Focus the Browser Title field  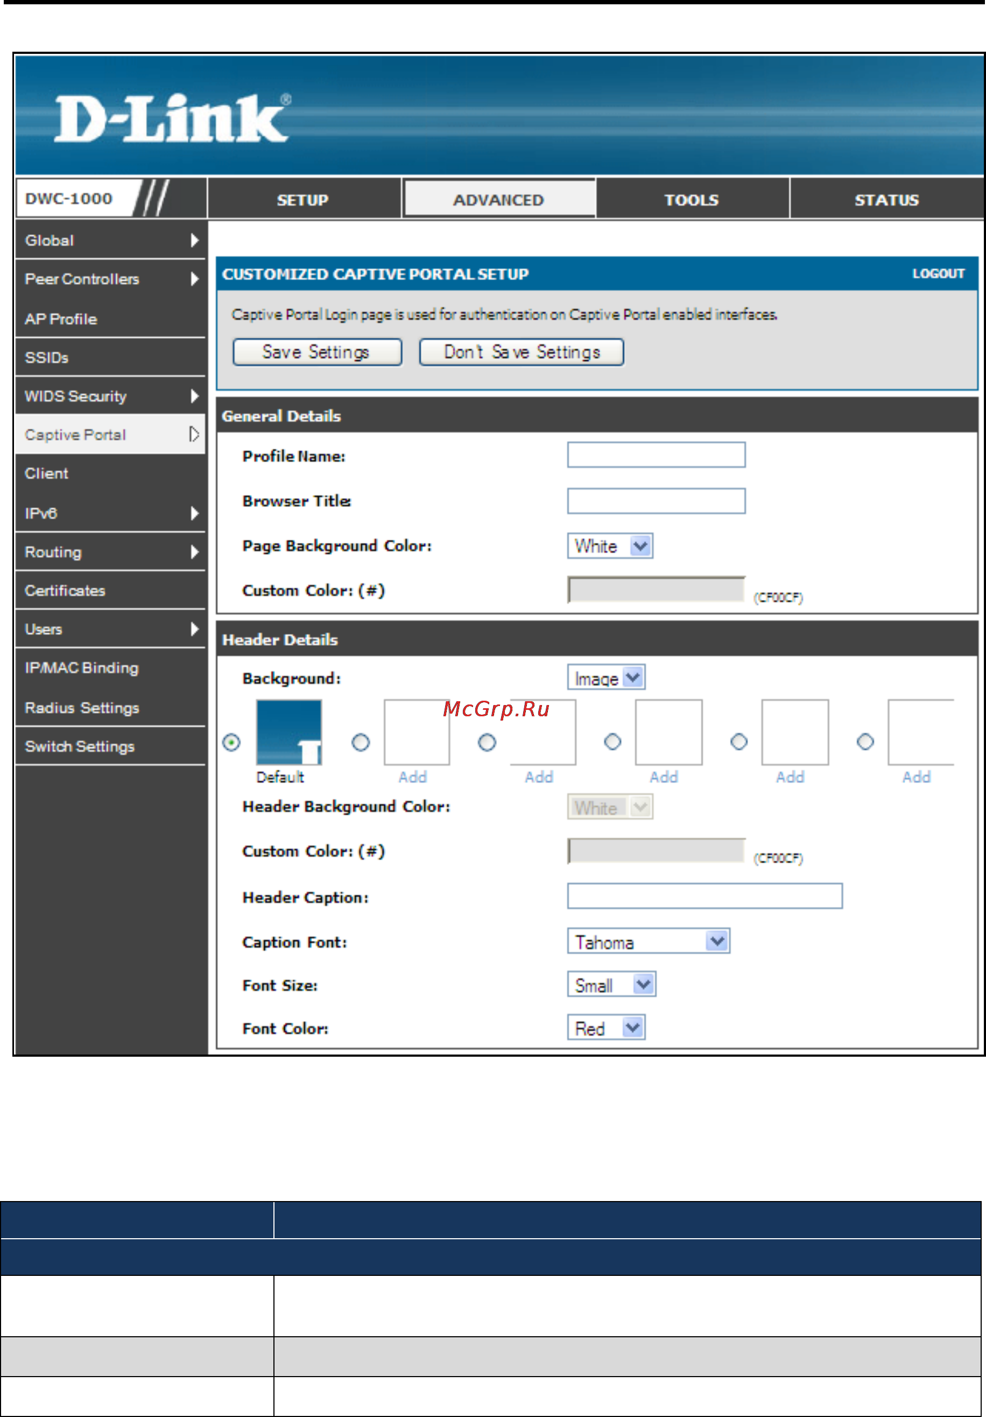click(x=656, y=500)
